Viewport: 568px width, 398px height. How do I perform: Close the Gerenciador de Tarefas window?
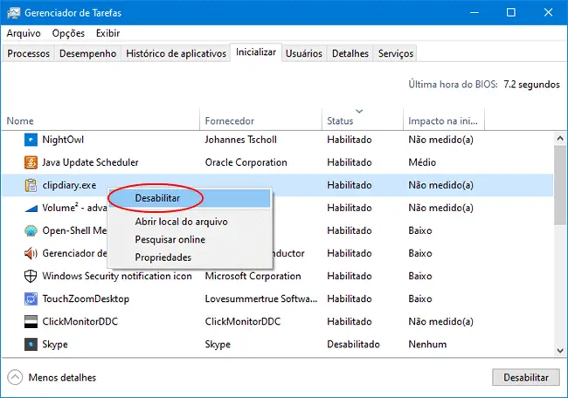548,13
